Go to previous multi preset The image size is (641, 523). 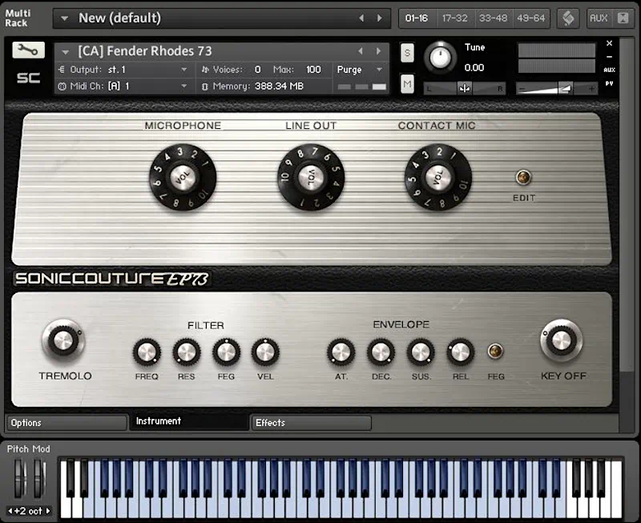[x=361, y=18]
